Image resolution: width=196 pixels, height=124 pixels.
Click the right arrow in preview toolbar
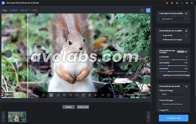tap(102, 95)
